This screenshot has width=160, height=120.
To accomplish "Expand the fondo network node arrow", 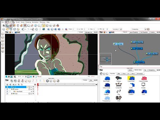I will coord(148,54).
